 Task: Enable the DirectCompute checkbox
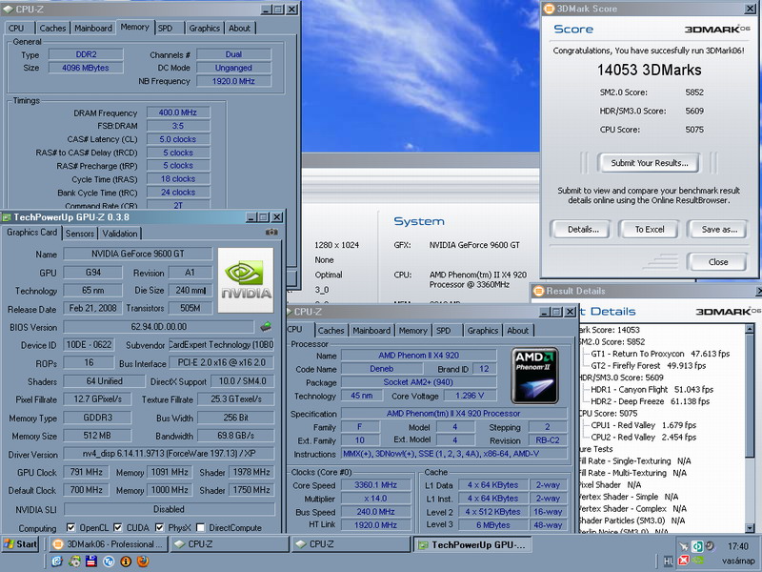click(201, 527)
